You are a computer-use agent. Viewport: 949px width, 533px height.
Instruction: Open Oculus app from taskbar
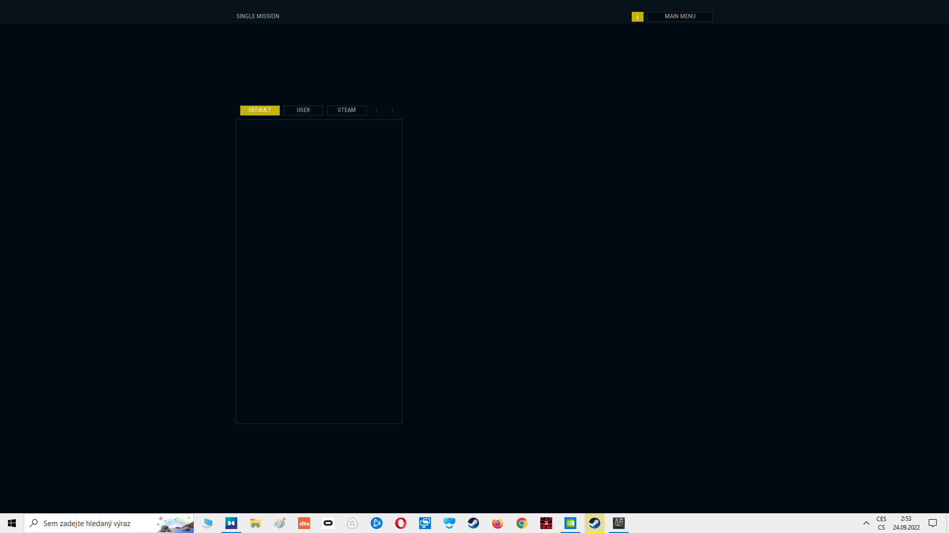[328, 523]
